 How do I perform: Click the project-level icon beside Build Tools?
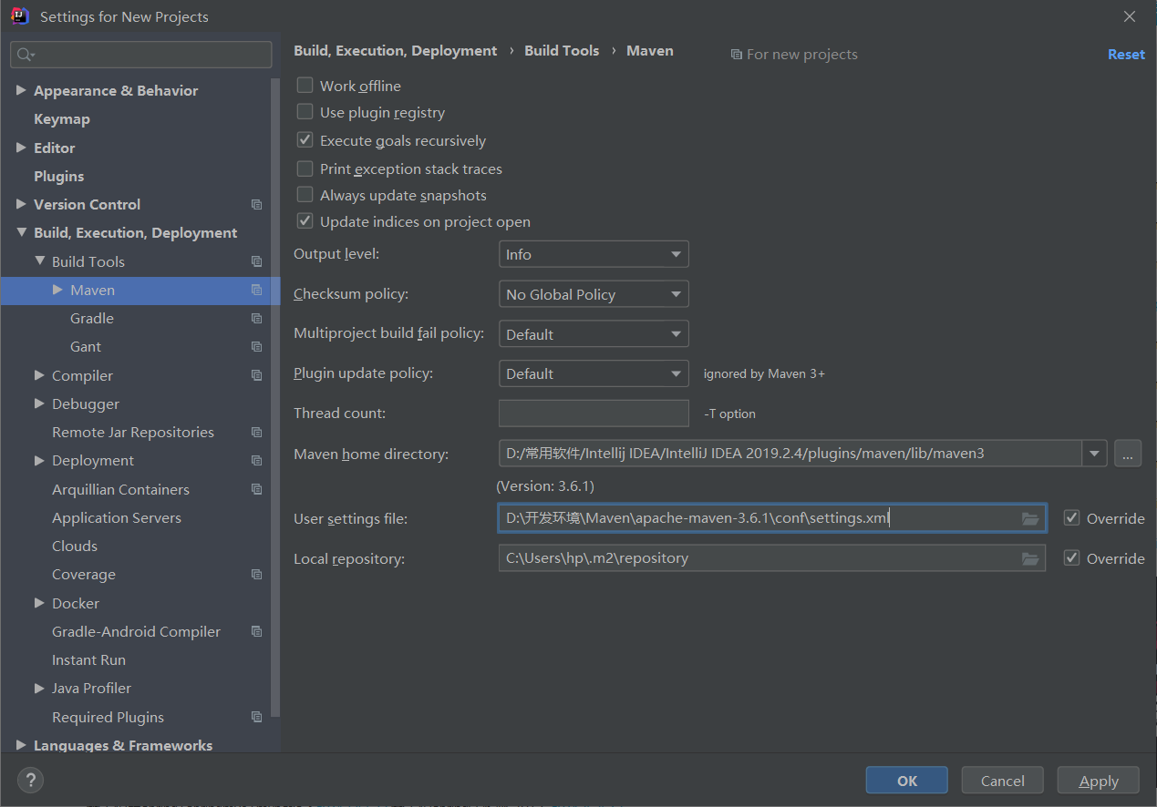(x=256, y=261)
